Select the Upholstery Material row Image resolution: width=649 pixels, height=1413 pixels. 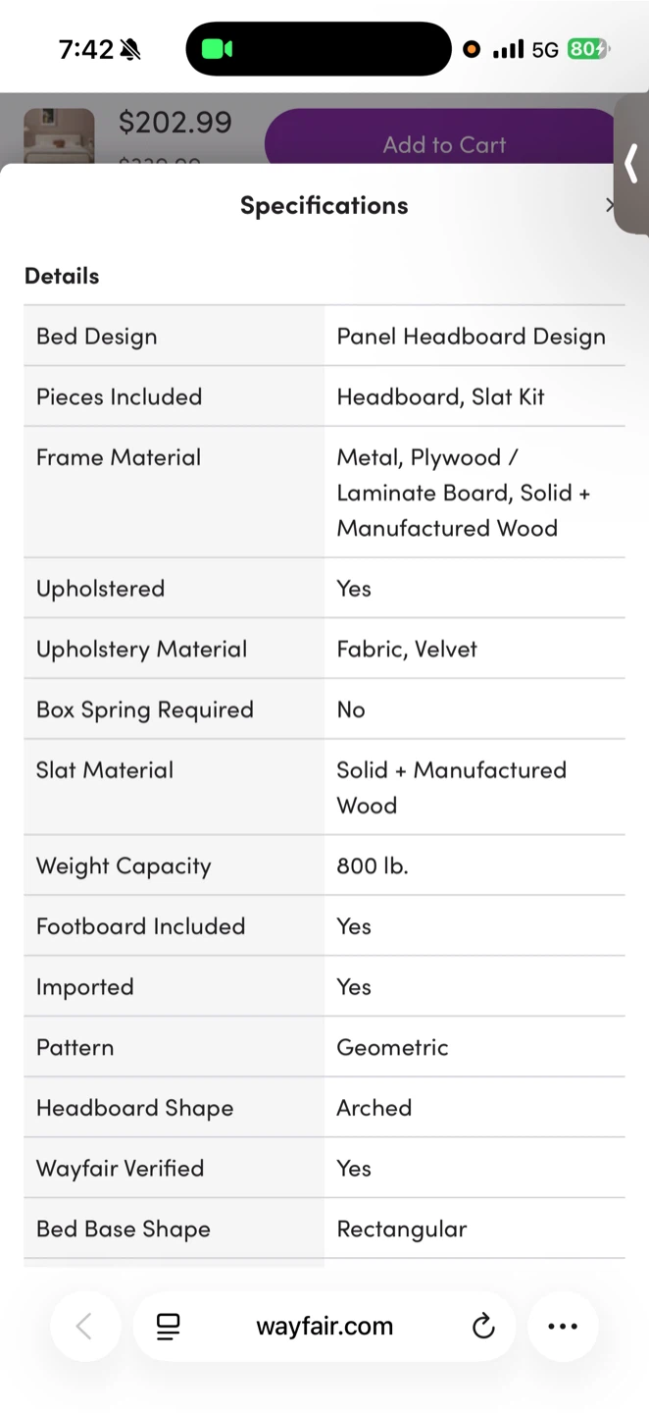pos(324,649)
